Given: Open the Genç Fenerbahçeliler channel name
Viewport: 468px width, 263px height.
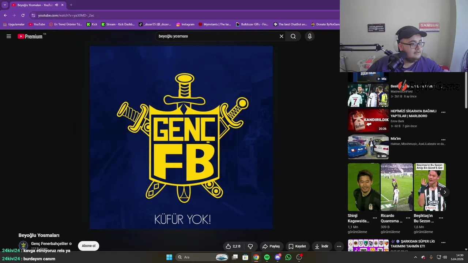Looking at the screenshot, I should click(49, 244).
